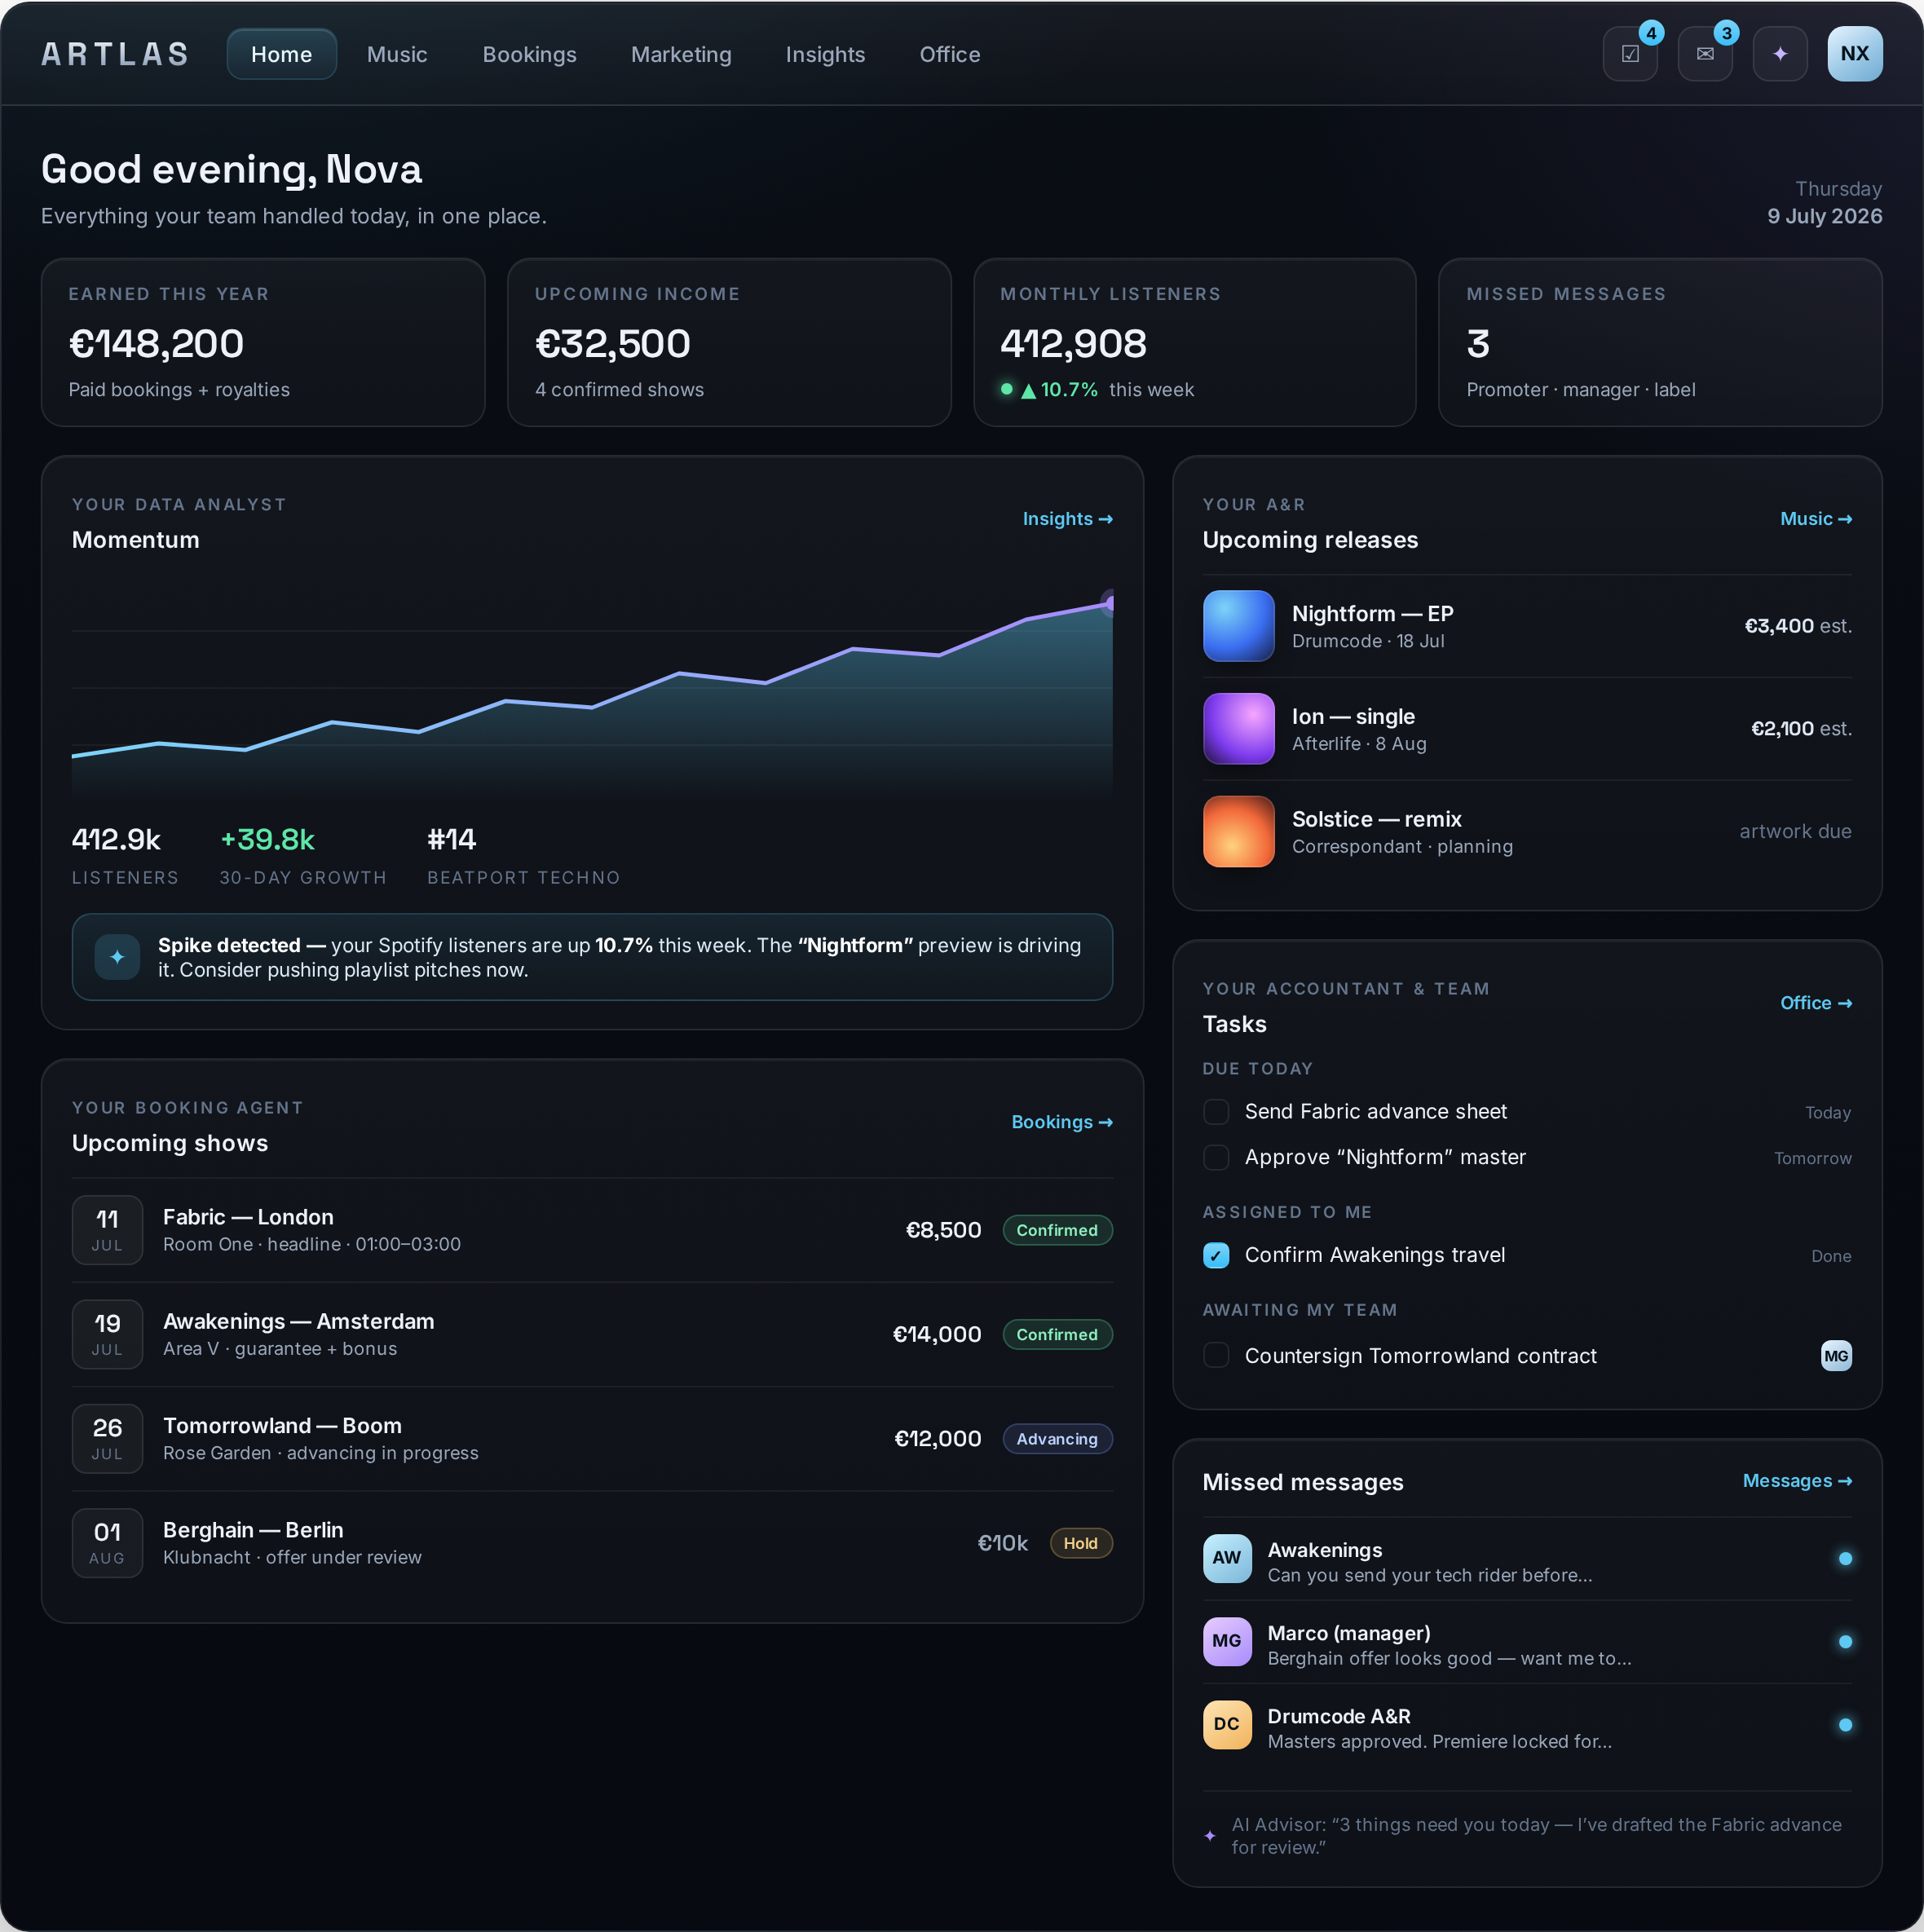
Task: Click the Hold badge on Berghain — Berlin
Action: [x=1081, y=1543]
